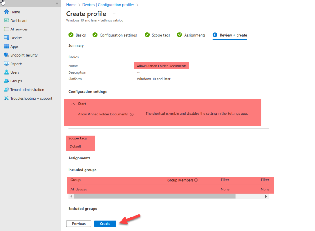Collapse the left navigation pane with the chevron
The height and width of the screenshot is (231, 315).
coord(57,4)
